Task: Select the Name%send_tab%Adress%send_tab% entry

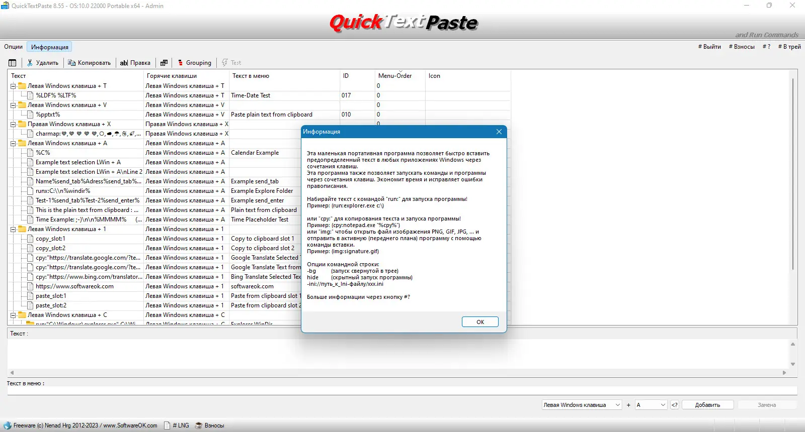Action: 89,181
